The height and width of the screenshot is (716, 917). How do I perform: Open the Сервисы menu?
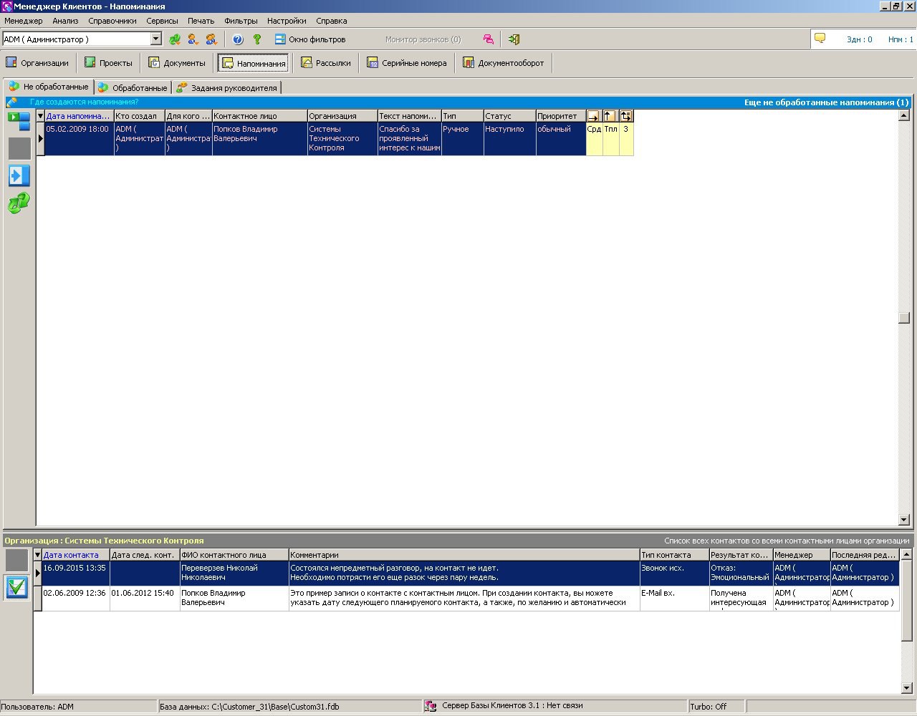coord(162,21)
